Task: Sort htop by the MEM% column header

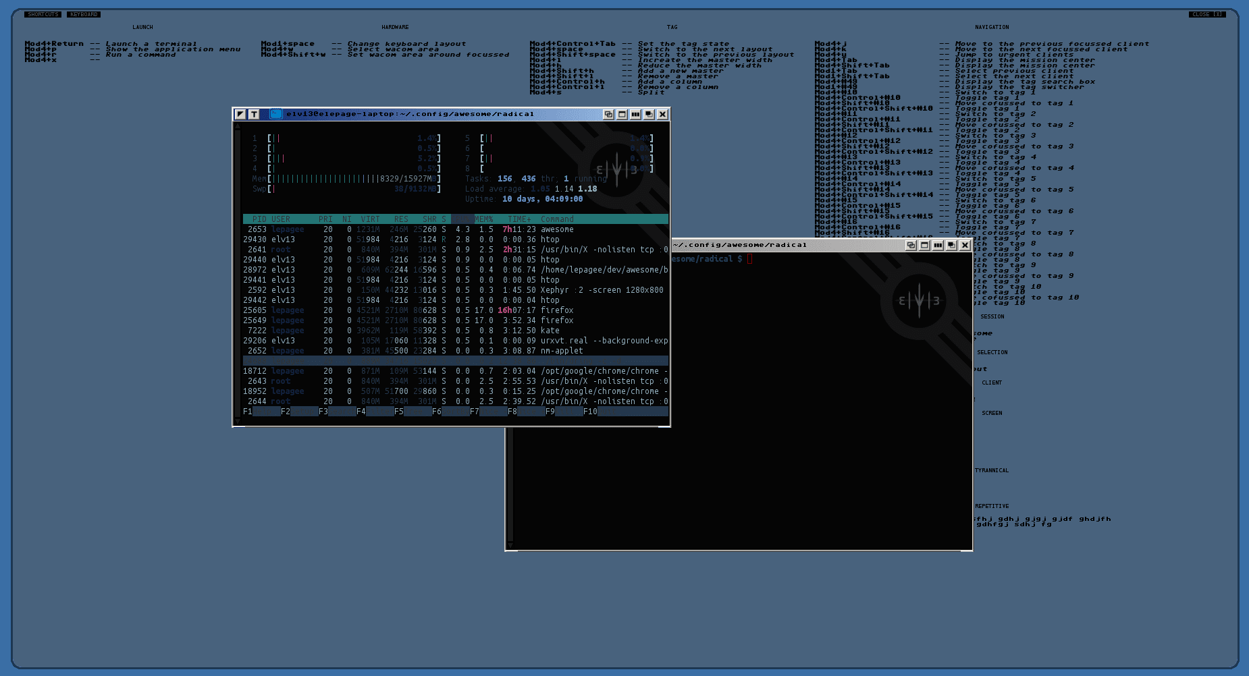Action: [x=483, y=219]
